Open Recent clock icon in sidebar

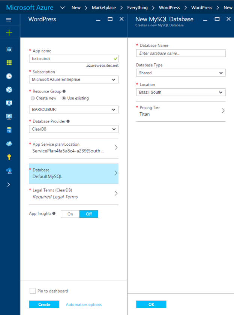click(x=9, y=76)
